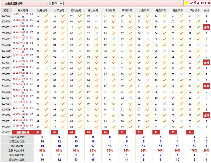
Task: Click 荡之杀号 gray cross in row 2026003
Action: tap(97, 16)
